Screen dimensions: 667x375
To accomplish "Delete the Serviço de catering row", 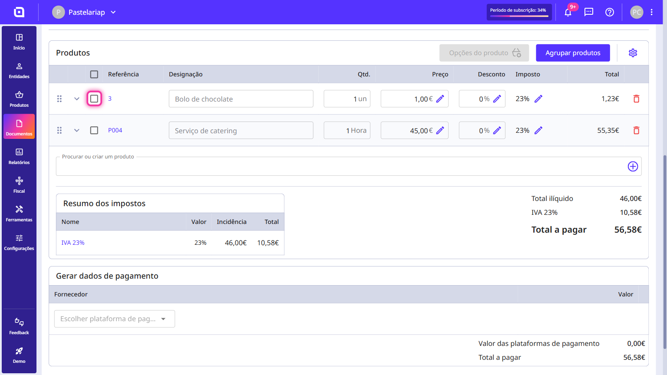I will (x=636, y=130).
